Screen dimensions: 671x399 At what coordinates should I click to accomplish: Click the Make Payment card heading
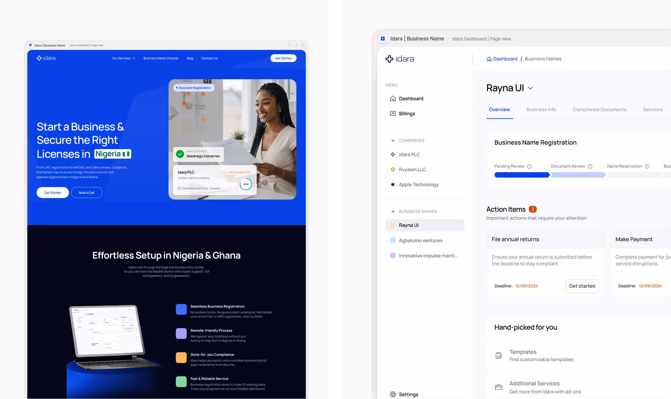pyautogui.click(x=634, y=239)
